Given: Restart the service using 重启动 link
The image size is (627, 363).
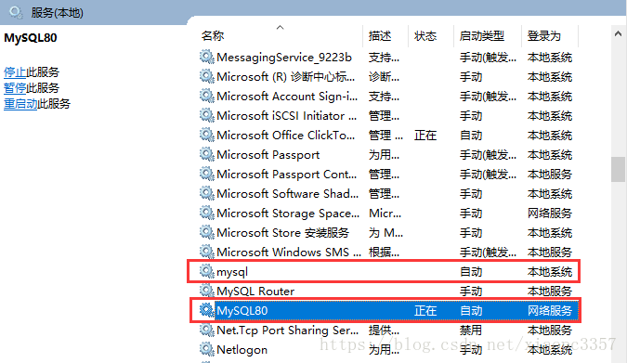Looking at the screenshot, I should coord(20,104).
